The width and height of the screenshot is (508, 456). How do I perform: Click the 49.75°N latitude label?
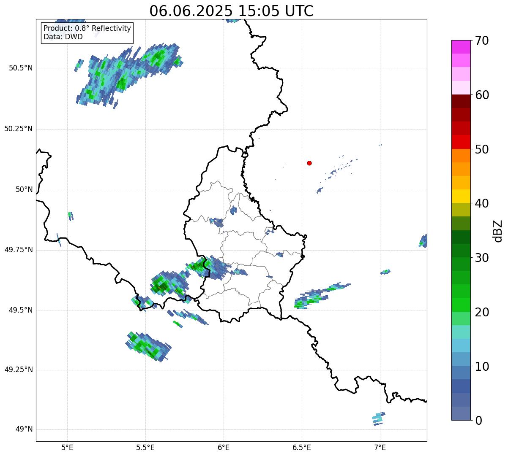point(19,250)
